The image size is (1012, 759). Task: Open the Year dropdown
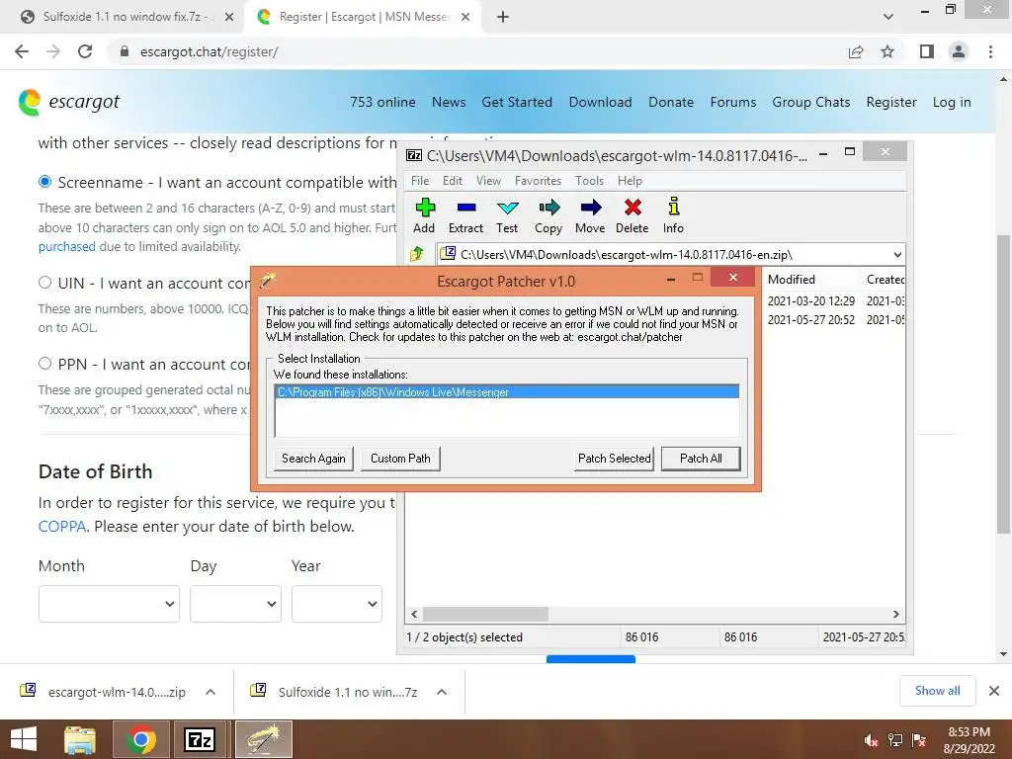337,604
